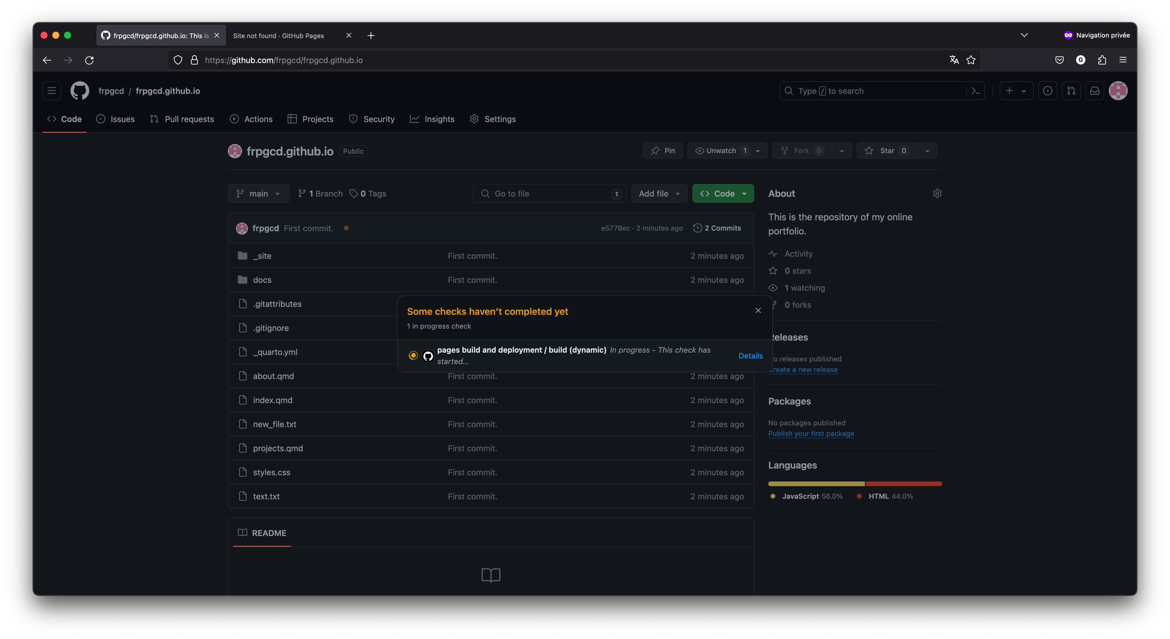The width and height of the screenshot is (1170, 639).
Task: Open the main branch dropdown
Action: pyautogui.click(x=258, y=193)
